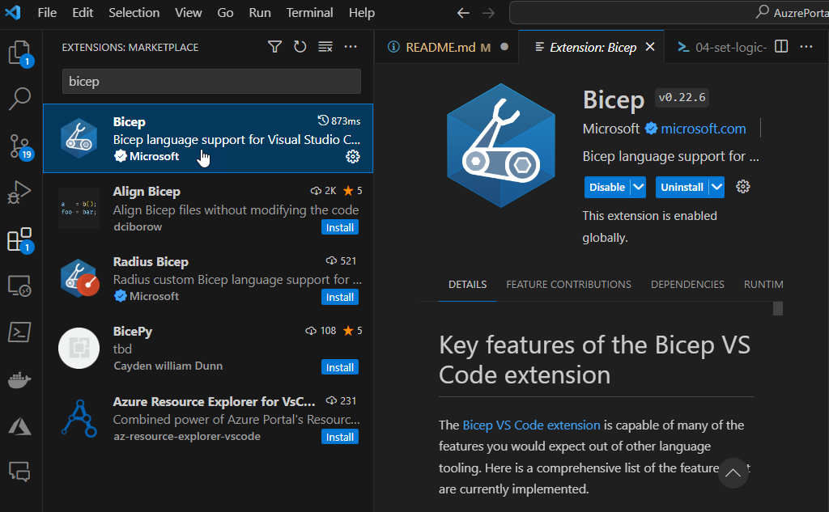
Task: Click the Microsoft publisher name in details
Action: 610,129
